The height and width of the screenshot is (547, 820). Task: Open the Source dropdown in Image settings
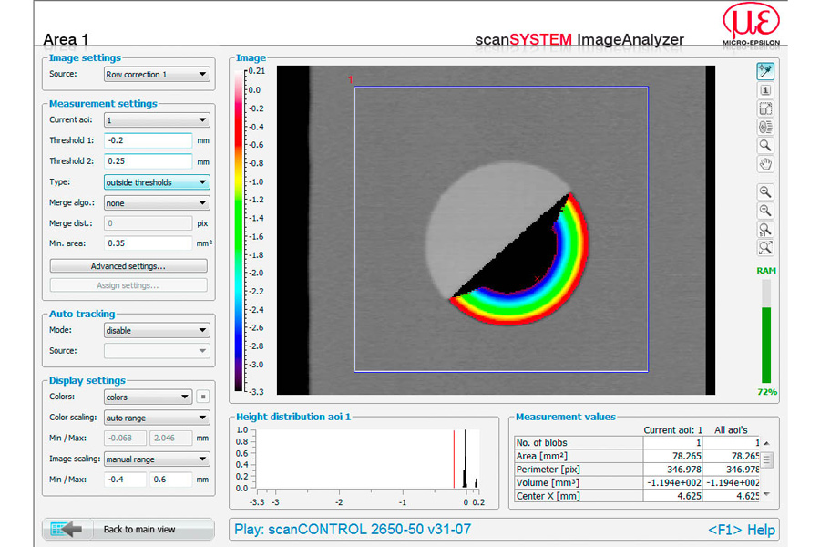(157, 75)
